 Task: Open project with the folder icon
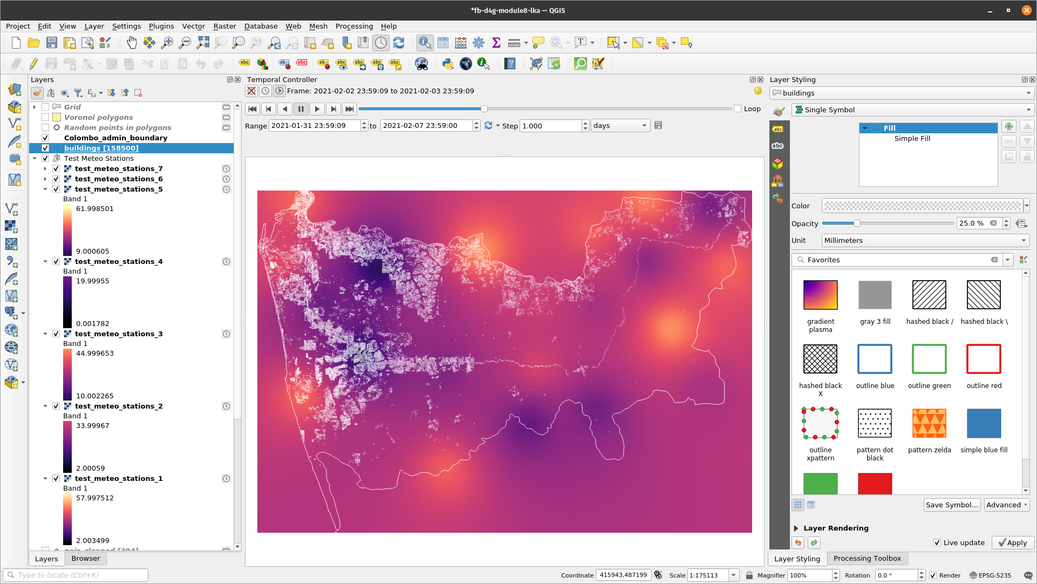point(33,43)
